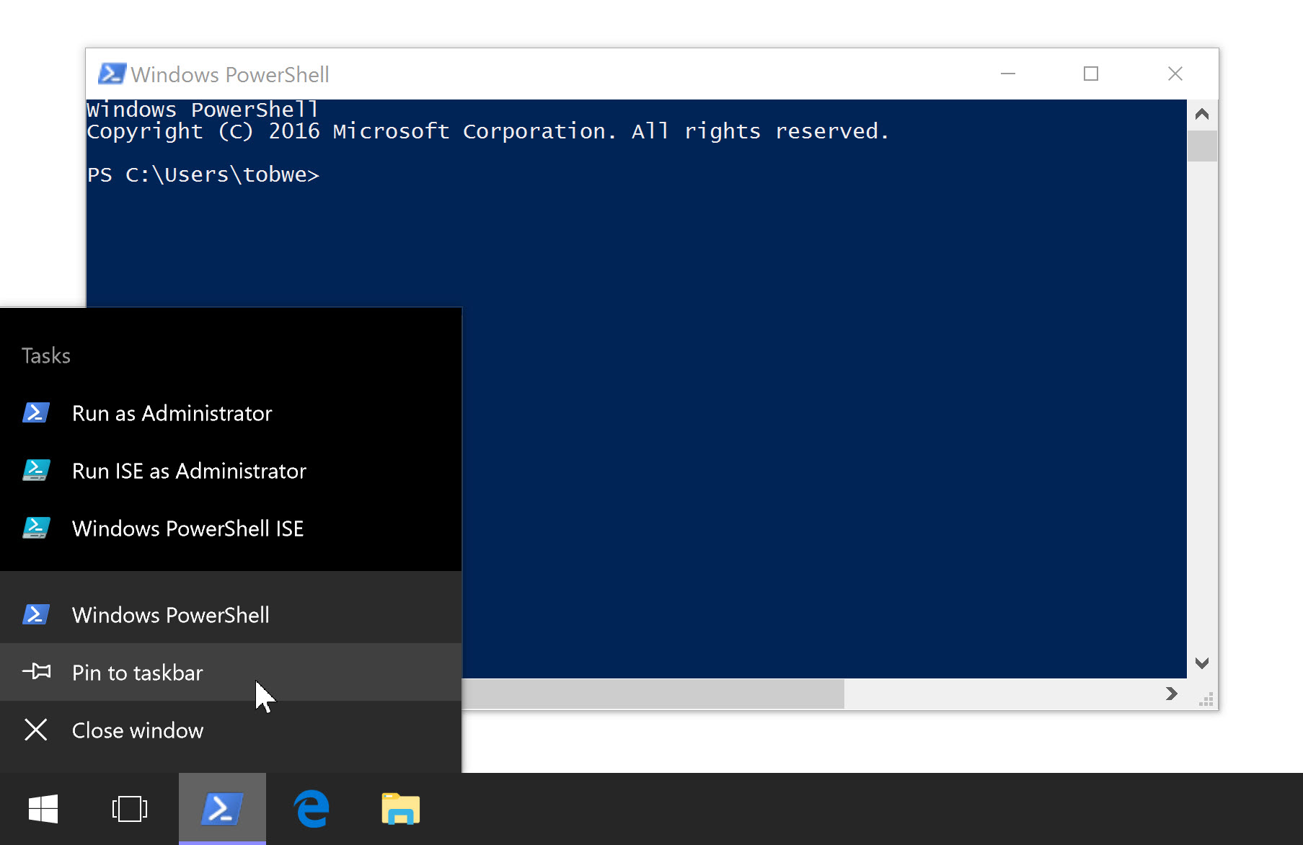The image size is (1303, 845).
Task: Click the resize grip in the window corner
Action: (x=1205, y=698)
